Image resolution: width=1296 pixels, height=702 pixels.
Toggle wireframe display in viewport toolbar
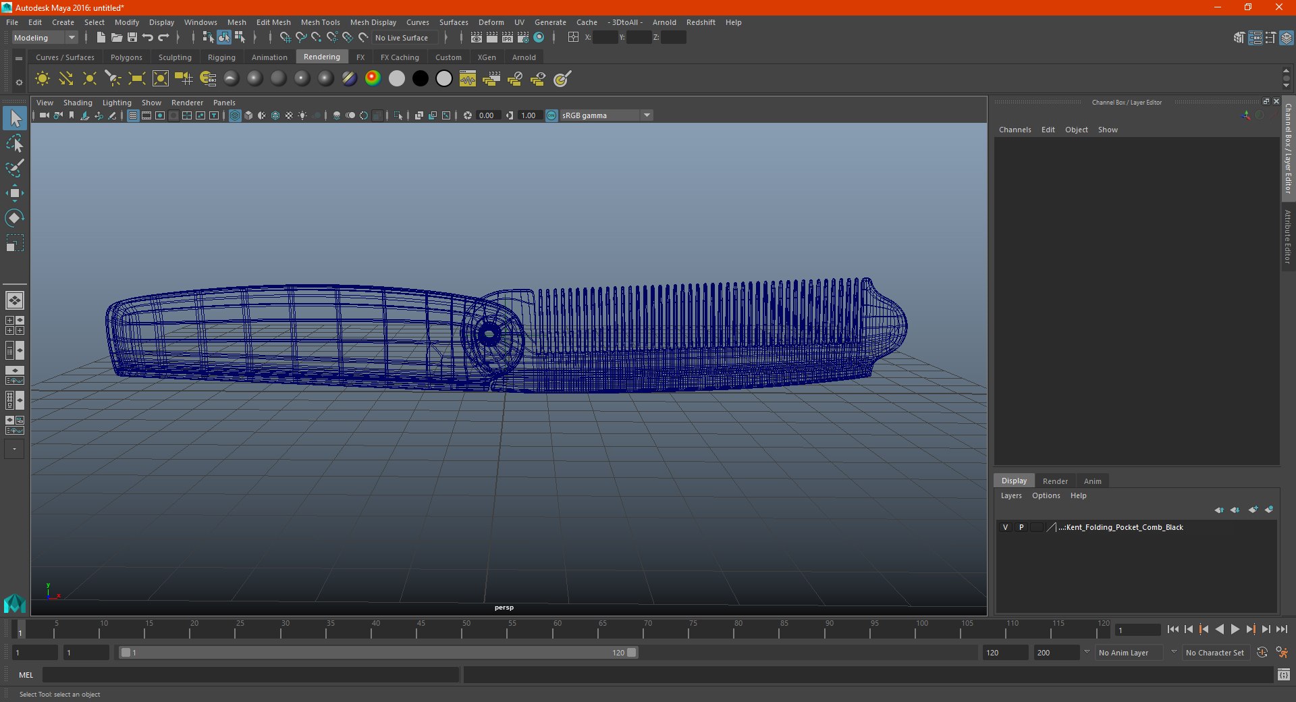(x=235, y=115)
